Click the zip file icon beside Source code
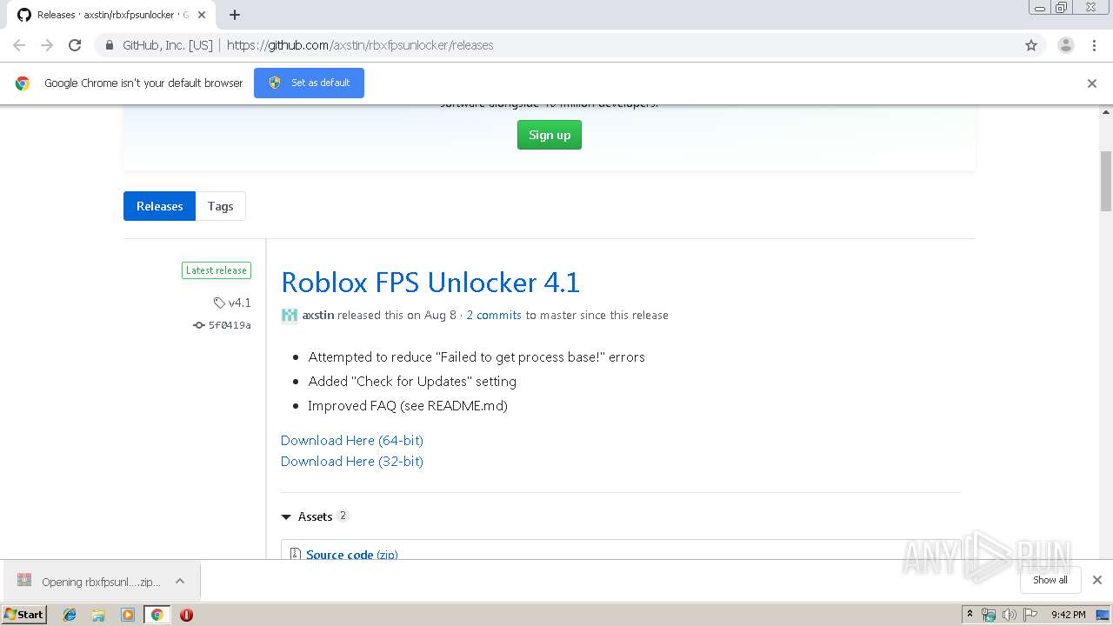 pos(296,554)
